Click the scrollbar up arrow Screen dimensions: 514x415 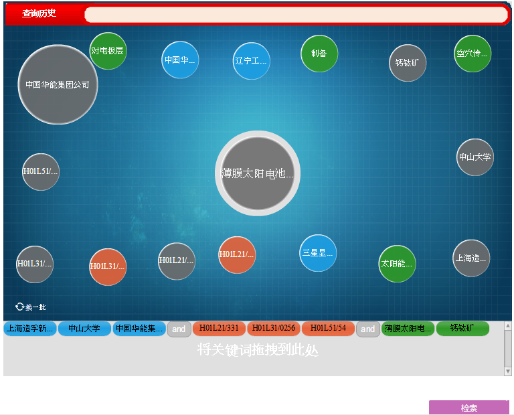508,326
